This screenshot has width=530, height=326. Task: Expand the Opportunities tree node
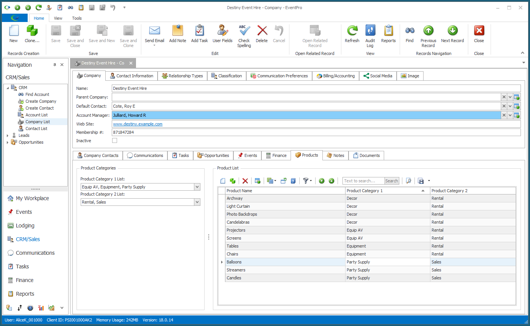8,142
